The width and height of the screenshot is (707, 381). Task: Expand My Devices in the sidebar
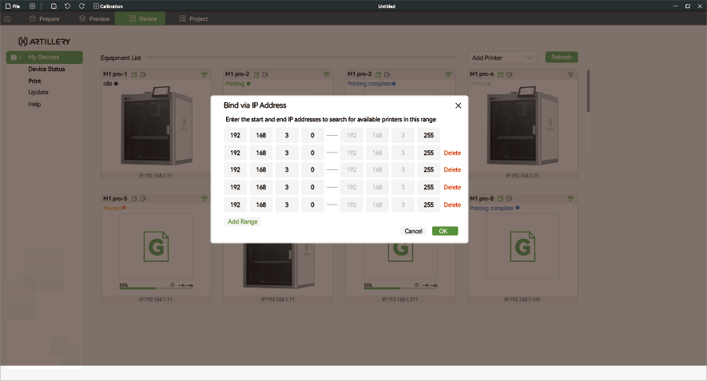pos(44,58)
